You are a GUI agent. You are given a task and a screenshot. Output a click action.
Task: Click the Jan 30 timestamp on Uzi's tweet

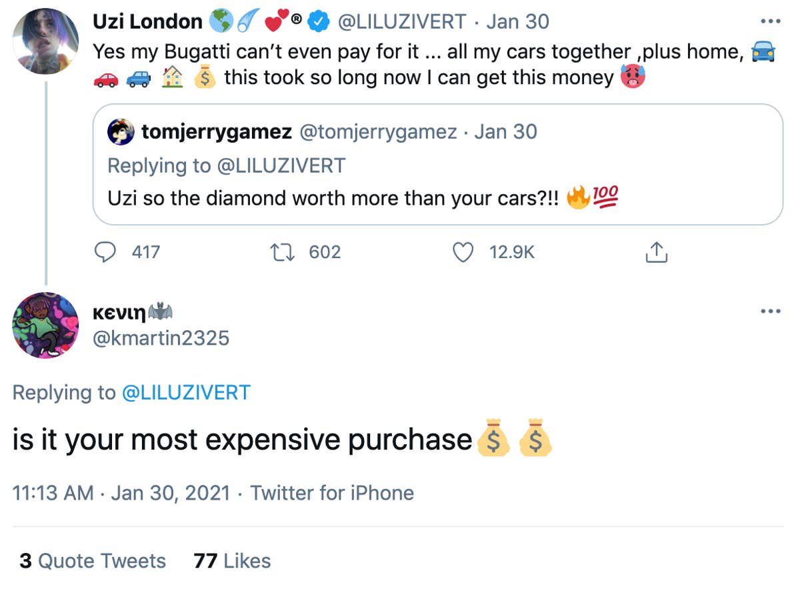click(x=517, y=21)
